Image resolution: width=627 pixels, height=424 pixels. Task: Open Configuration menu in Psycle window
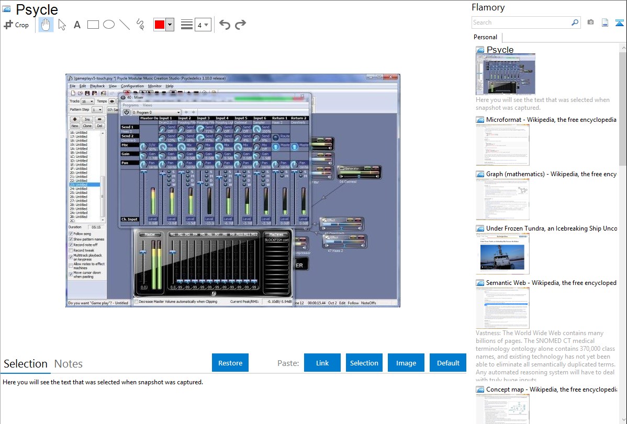[x=132, y=86]
